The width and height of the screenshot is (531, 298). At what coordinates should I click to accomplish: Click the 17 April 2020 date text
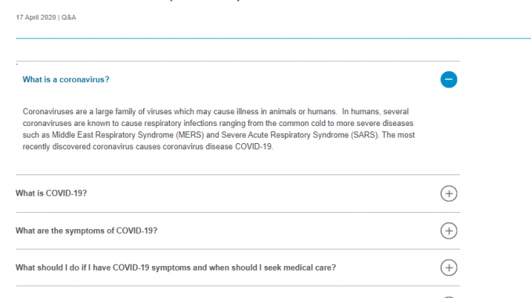(x=36, y=17)
